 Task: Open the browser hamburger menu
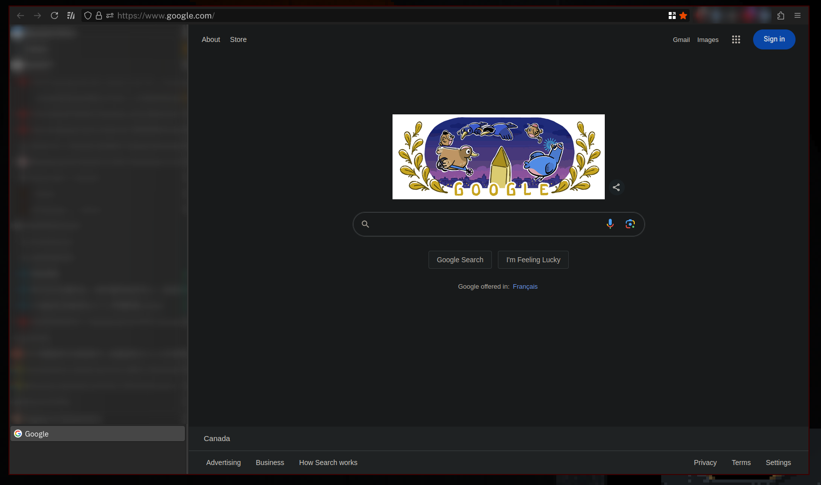tap(798, 15)
